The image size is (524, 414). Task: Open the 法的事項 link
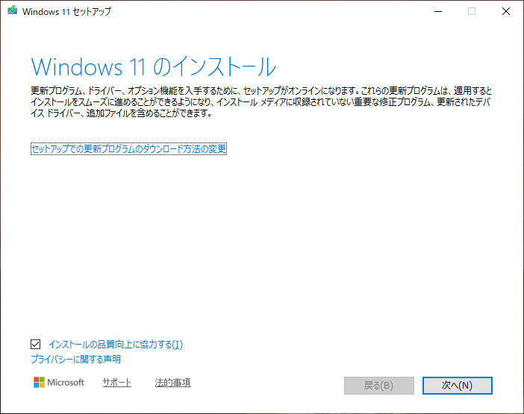click(x=172, y=383)
